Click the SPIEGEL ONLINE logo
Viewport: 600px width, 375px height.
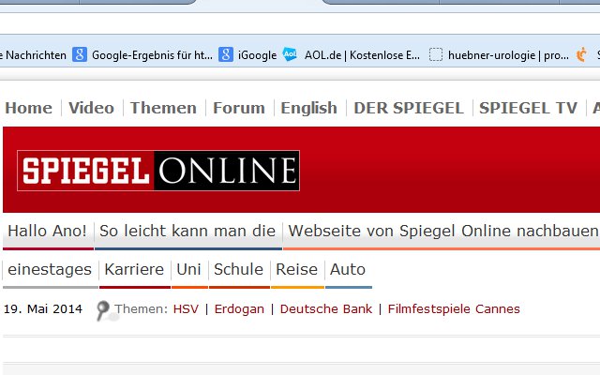(158, 171)
